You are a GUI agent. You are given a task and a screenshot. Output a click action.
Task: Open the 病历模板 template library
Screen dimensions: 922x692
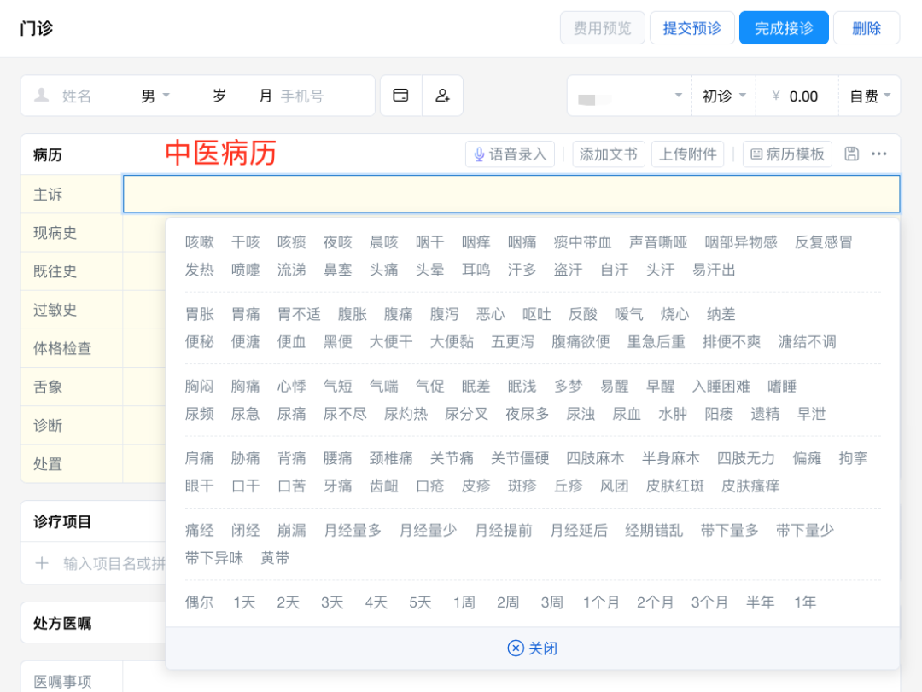click(x=787, y=154)
